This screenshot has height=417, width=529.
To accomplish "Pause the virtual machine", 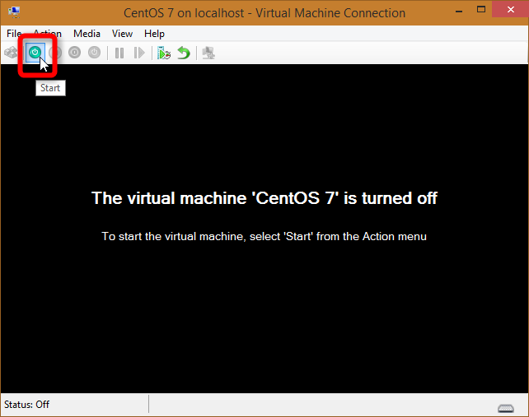I will [119, 53].
